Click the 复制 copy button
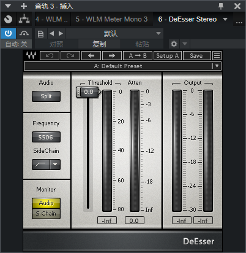 99,44
